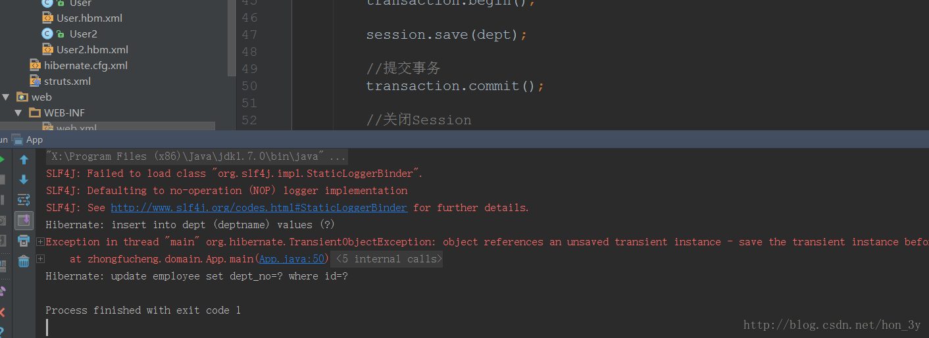Click the help question mark icon

click(2, 332)
